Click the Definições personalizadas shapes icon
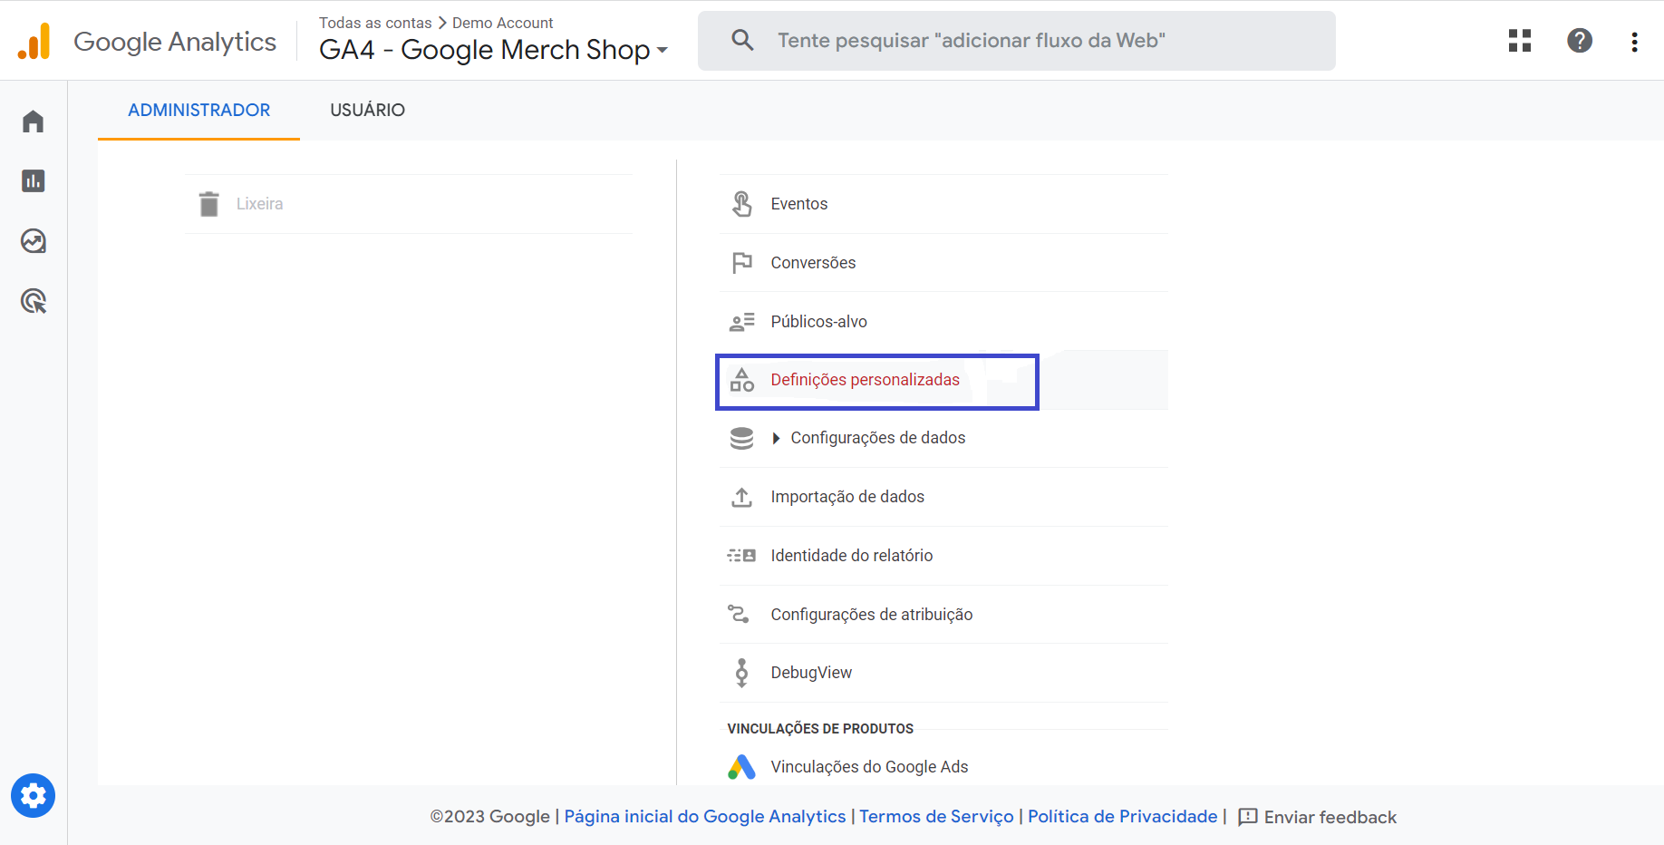The image size is (1664, 845). (742, 380)
